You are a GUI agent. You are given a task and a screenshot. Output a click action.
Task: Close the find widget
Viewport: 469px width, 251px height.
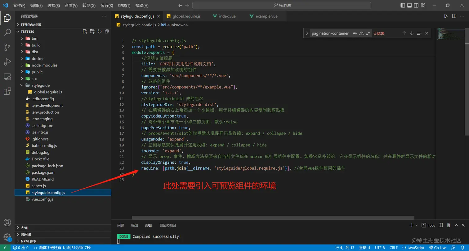point(427,33)
